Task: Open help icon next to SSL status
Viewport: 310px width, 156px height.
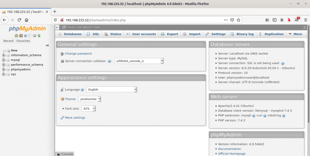Action: (283, 64)
